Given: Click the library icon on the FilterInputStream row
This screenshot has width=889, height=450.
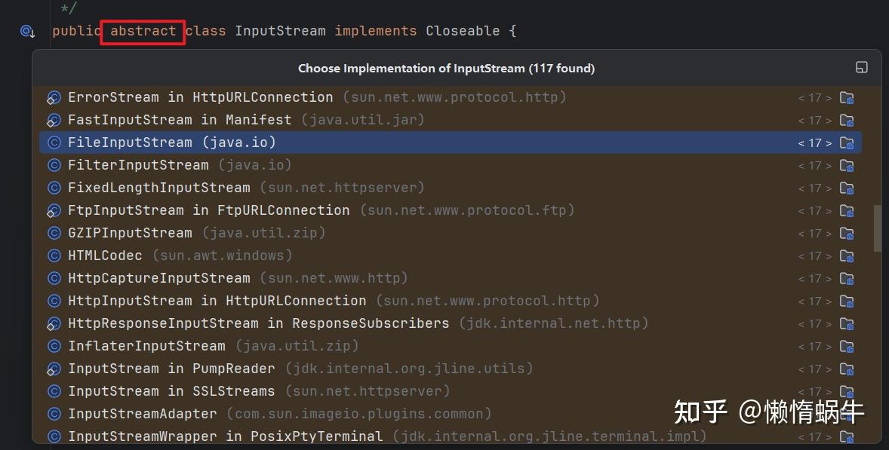Looking at the screenshot, I should pos(847,165).
